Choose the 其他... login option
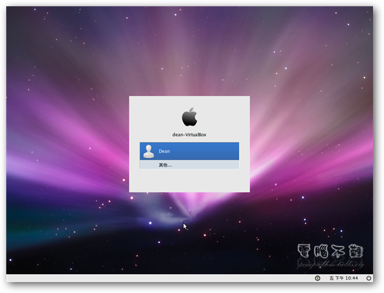Viewport: 384px width, 293px height. click(x=165, y=165)
